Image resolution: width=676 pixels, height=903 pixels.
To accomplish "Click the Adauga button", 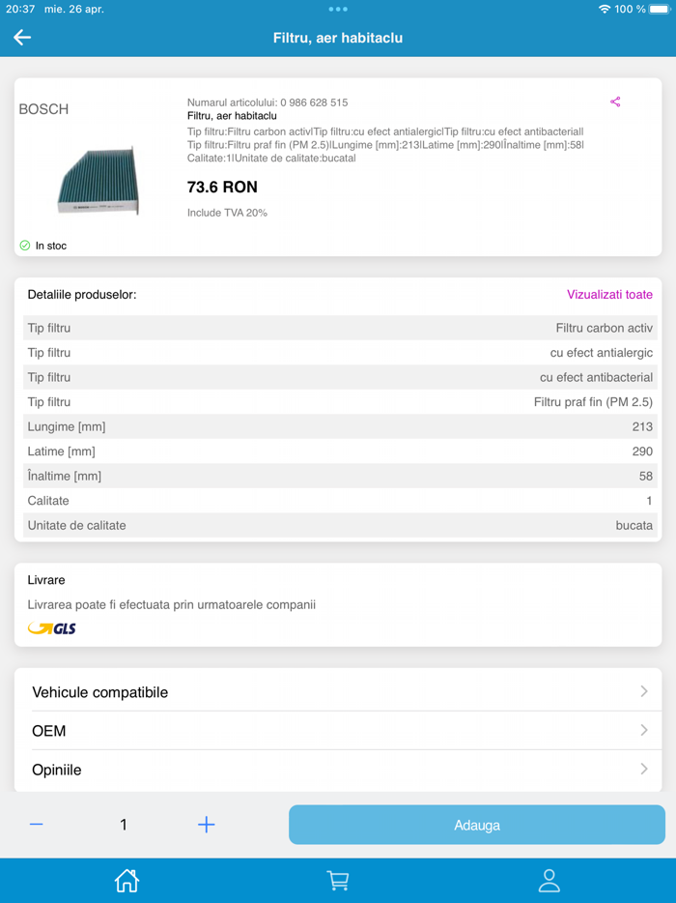I will coord(477,825).
